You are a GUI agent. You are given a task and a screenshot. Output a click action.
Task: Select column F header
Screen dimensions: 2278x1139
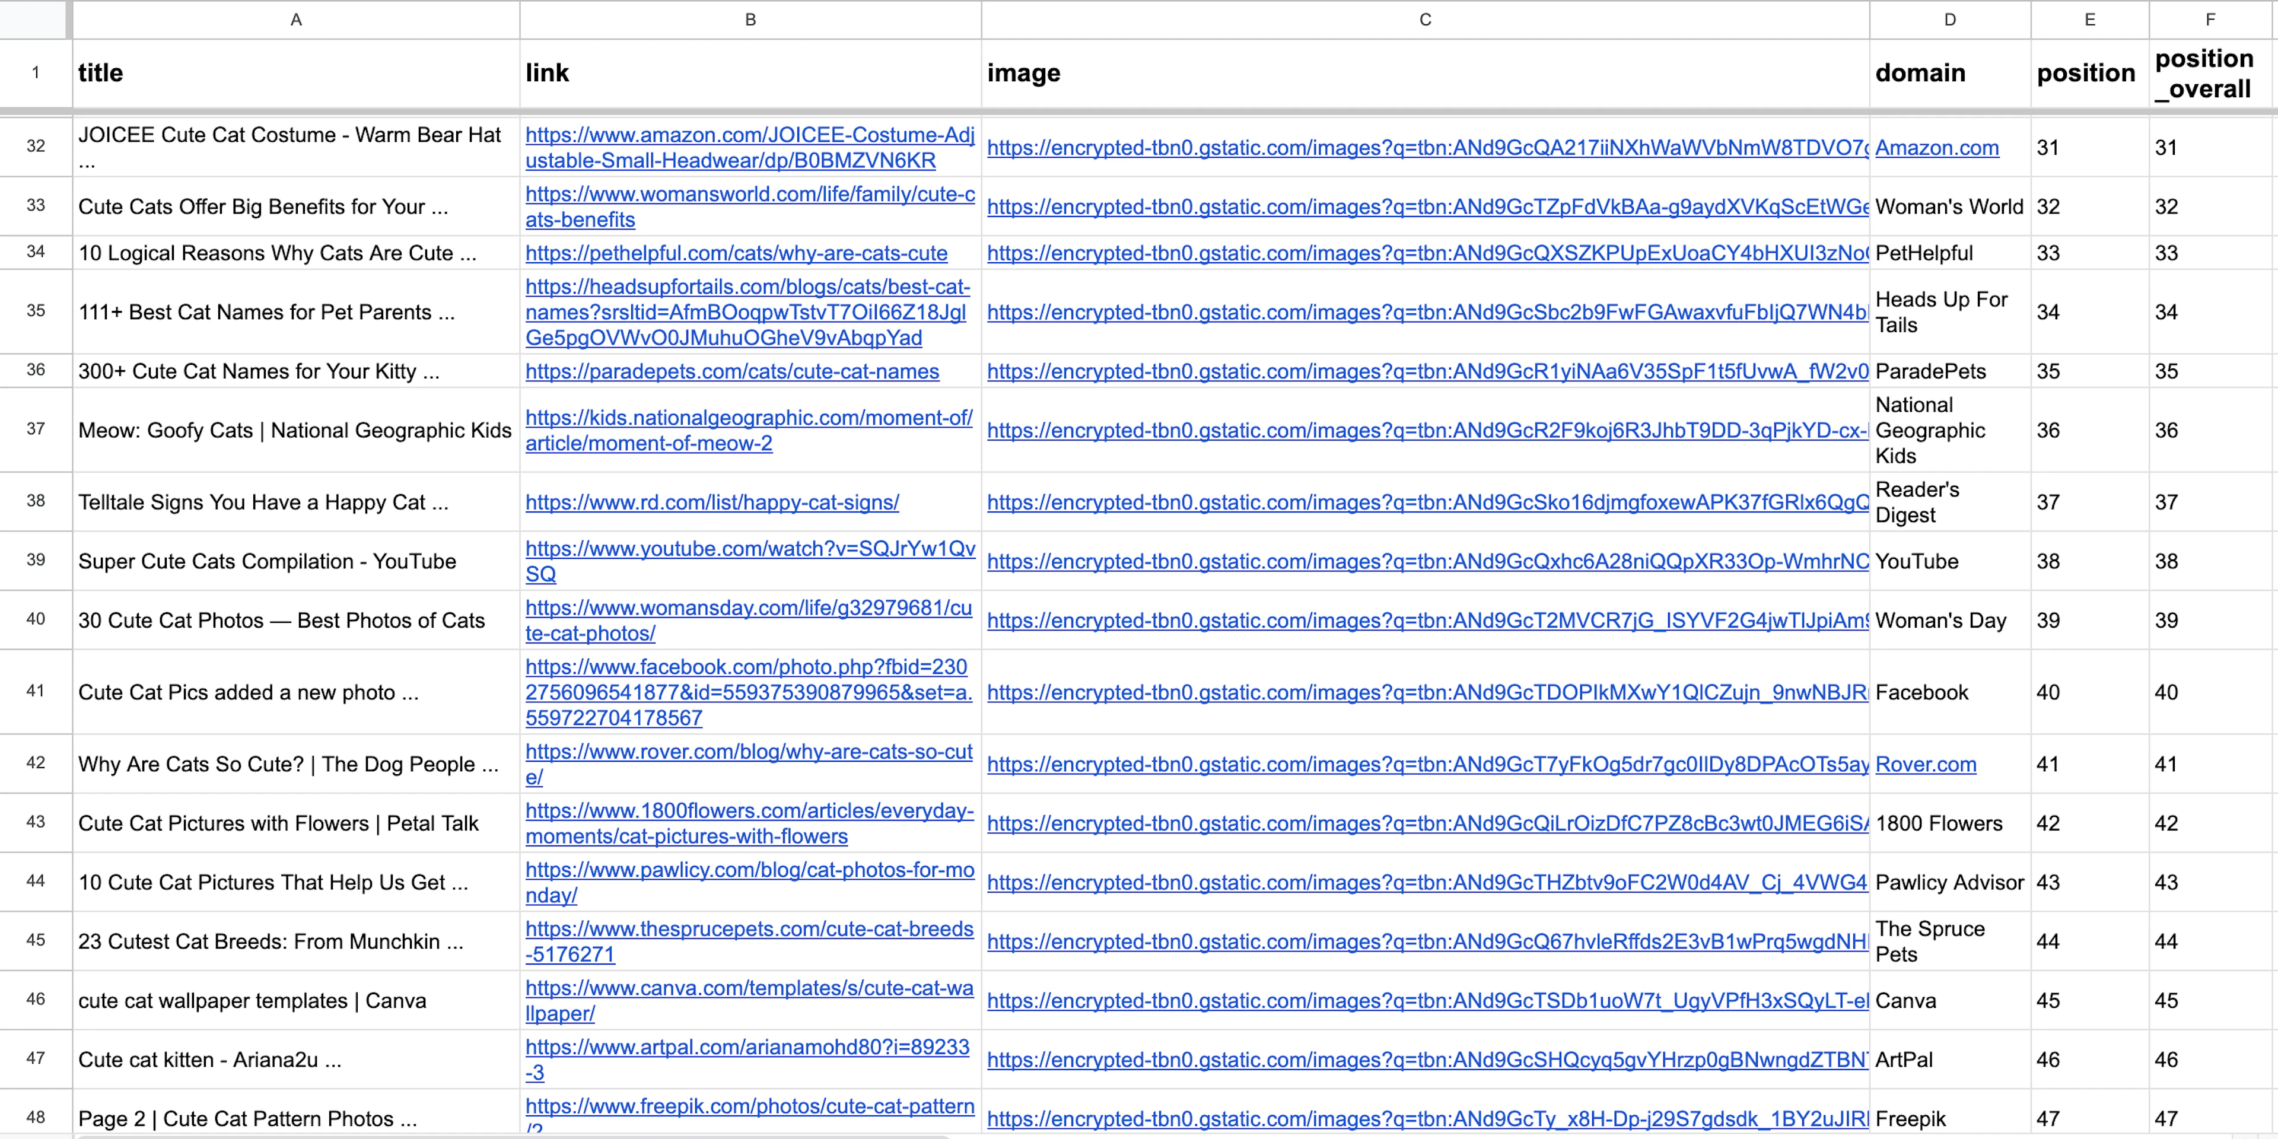[x=2210, y=20]
